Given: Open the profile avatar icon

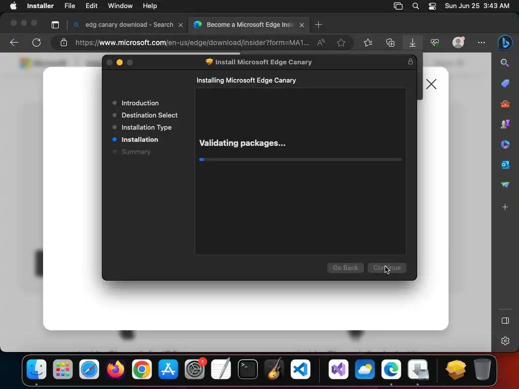Looking at the screenshot, I should (458, 43).
